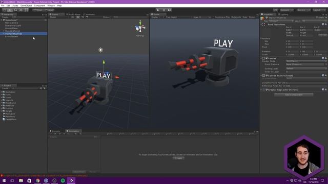Open the Layers dropdown in top toolbar

(304, 10)
